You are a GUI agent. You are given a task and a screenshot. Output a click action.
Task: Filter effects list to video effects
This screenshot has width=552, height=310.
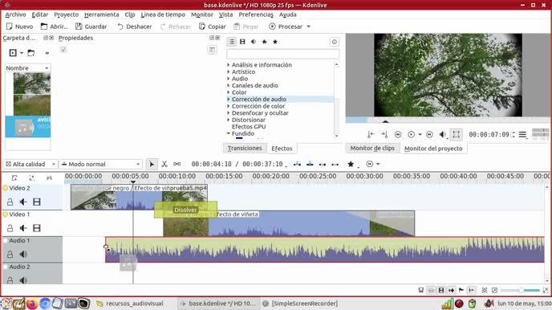(x=242, y=42)
